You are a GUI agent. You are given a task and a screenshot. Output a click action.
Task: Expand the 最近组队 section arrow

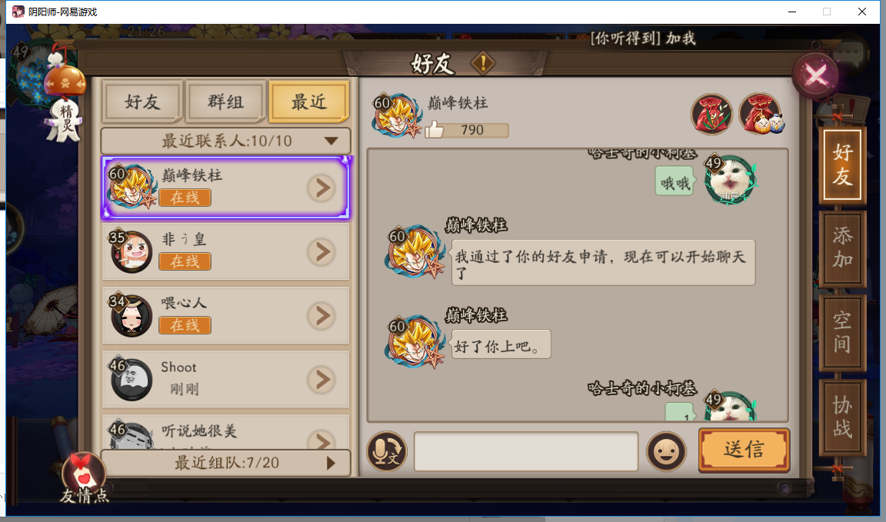(331, 464)
